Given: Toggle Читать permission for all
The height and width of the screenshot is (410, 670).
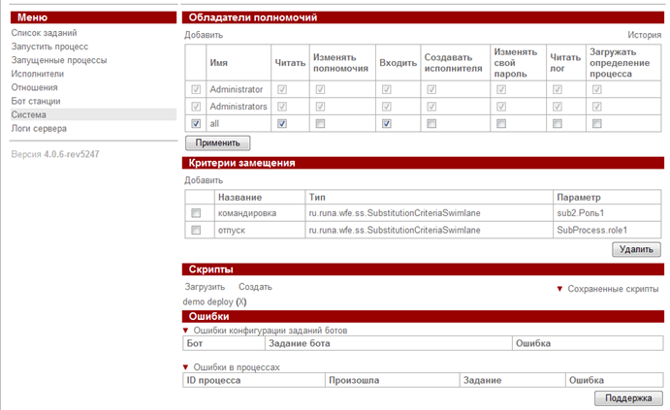Looking at the screenshot, I should point(282,123).
